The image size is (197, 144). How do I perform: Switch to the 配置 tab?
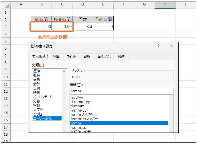[x=56, y=57]
